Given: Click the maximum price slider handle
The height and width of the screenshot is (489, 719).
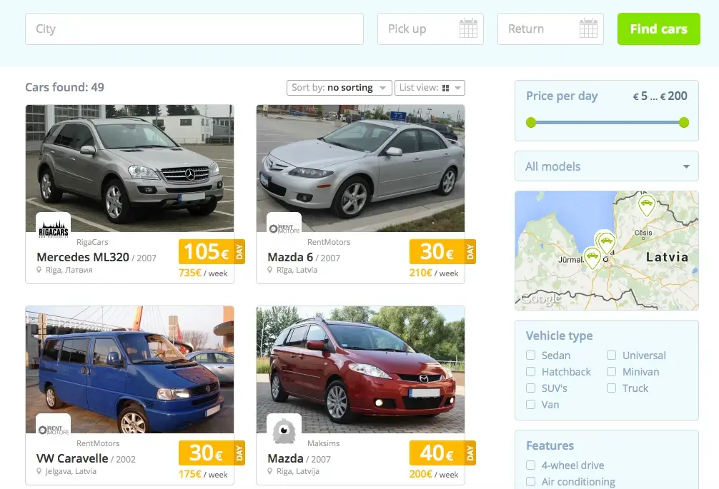Looking at the screenshot, I should click(x=684, y=122).
